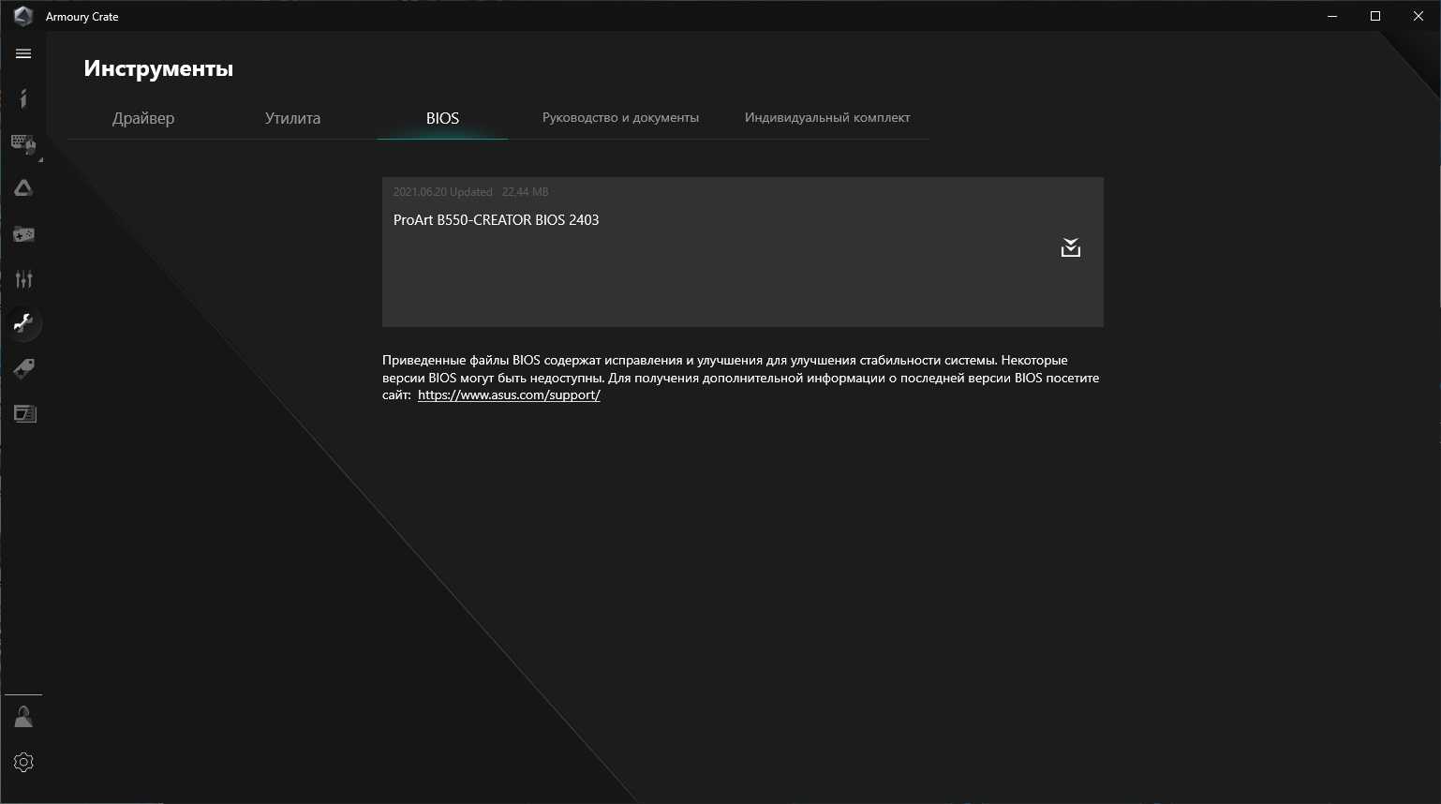This screenshot has height=804, width=1441.
Task: Open the Dashboard info icon in sidebar
Action: (23, 98)
